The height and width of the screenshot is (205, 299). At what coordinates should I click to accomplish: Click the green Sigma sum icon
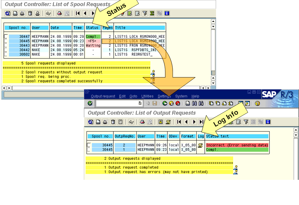point(152,13)
